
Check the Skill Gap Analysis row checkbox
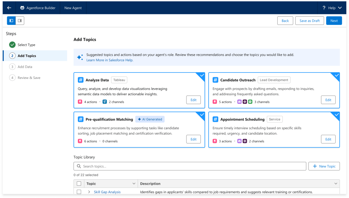79,192
